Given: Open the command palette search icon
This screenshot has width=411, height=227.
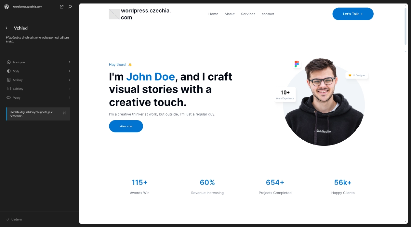Looking at the screenshot, I should point(70,6).
